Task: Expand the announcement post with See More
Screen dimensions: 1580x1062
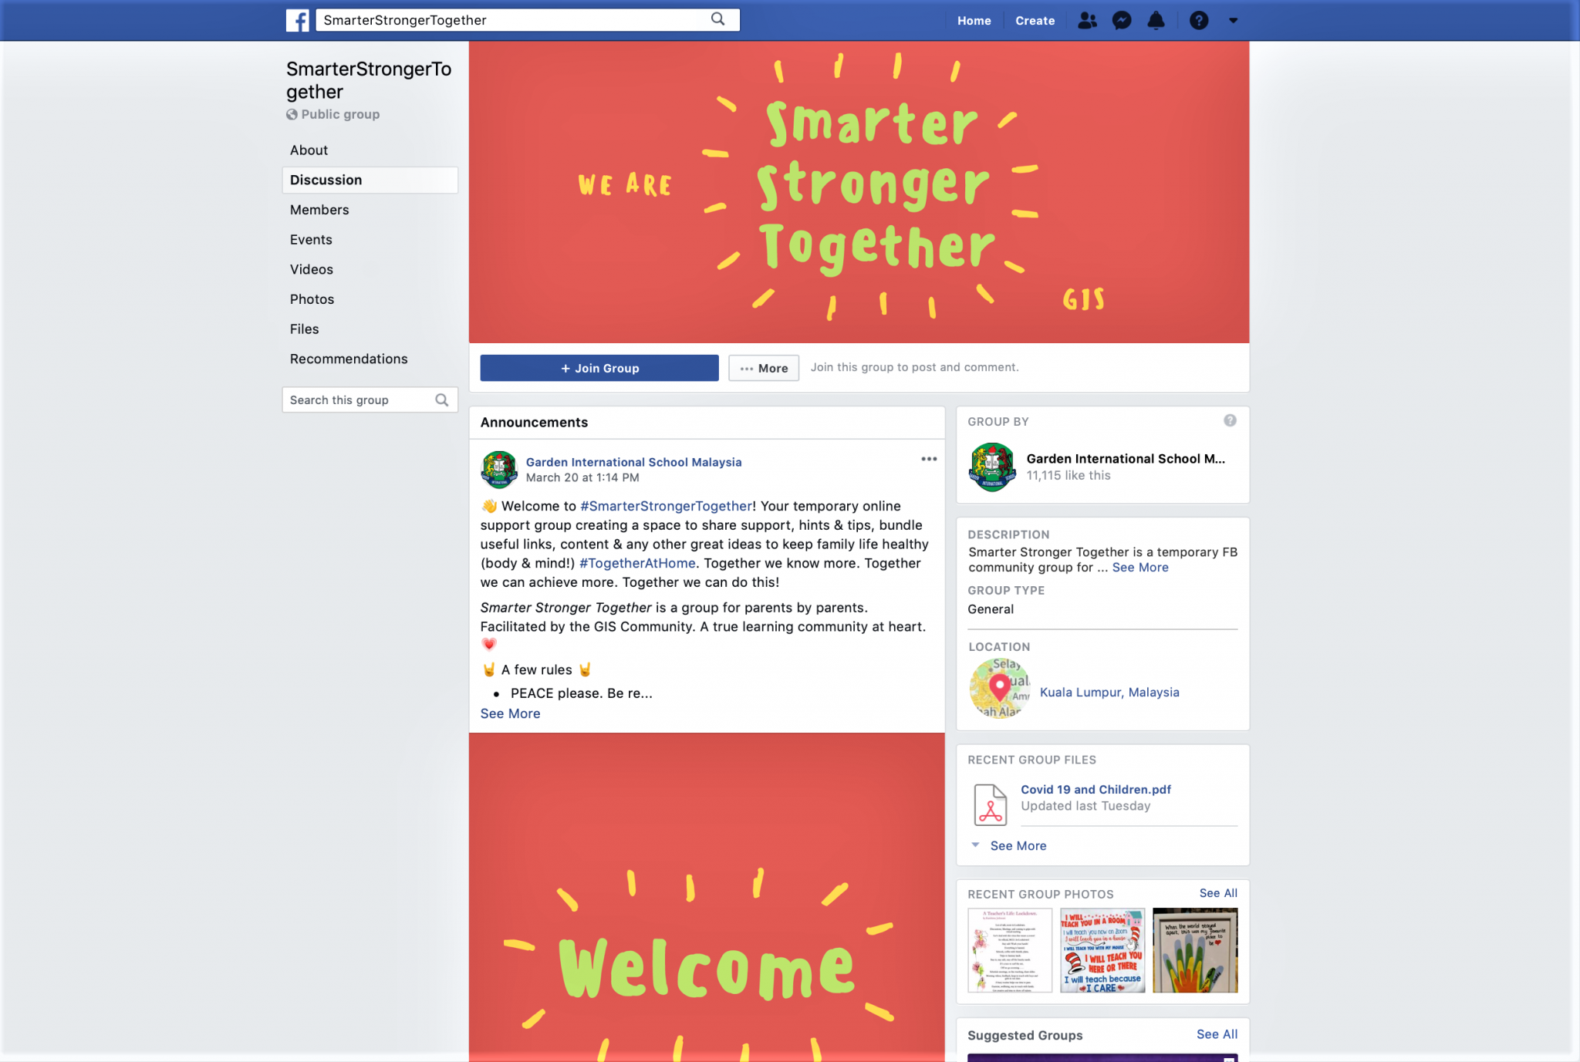Action: (510, 714)
